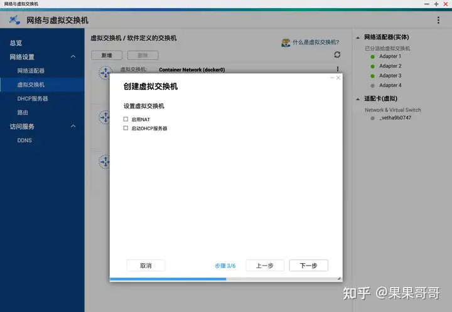The image size is (452, 312).
Task: Collapse the 访问服务 section chevron
Action: (73, 126)
